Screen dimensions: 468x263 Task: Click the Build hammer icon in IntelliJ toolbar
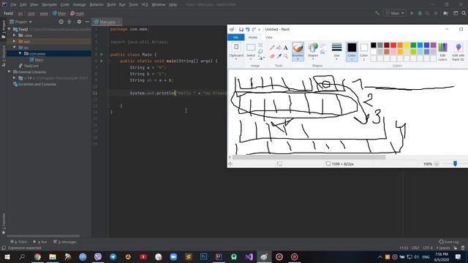click(x=377, y=13)
